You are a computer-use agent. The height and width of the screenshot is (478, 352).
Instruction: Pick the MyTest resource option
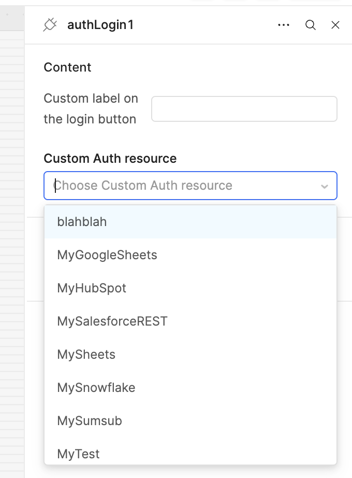tap(79, 454)
